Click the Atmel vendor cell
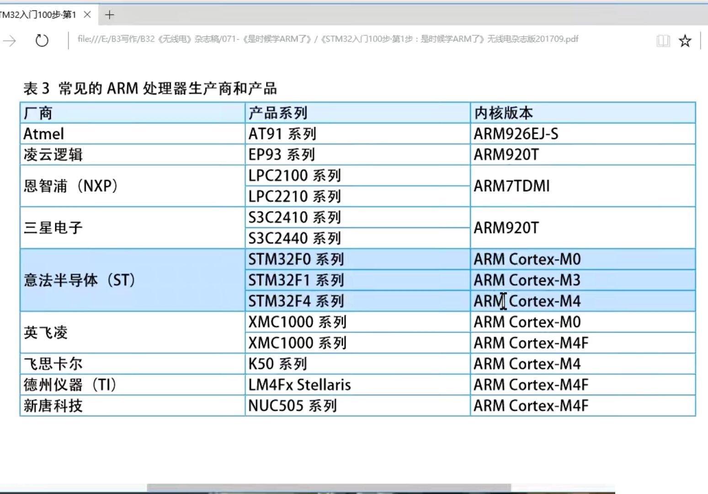The width and height of the screenshot is (708, 494). pyautogui.click(x=133, y=134)
